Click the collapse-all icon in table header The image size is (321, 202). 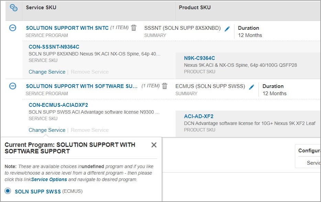14,8
